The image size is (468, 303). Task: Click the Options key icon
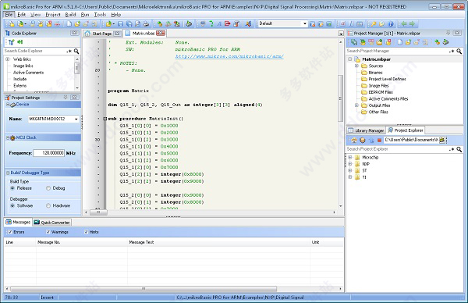374,23
